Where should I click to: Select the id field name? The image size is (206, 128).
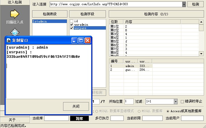[76, 21]
